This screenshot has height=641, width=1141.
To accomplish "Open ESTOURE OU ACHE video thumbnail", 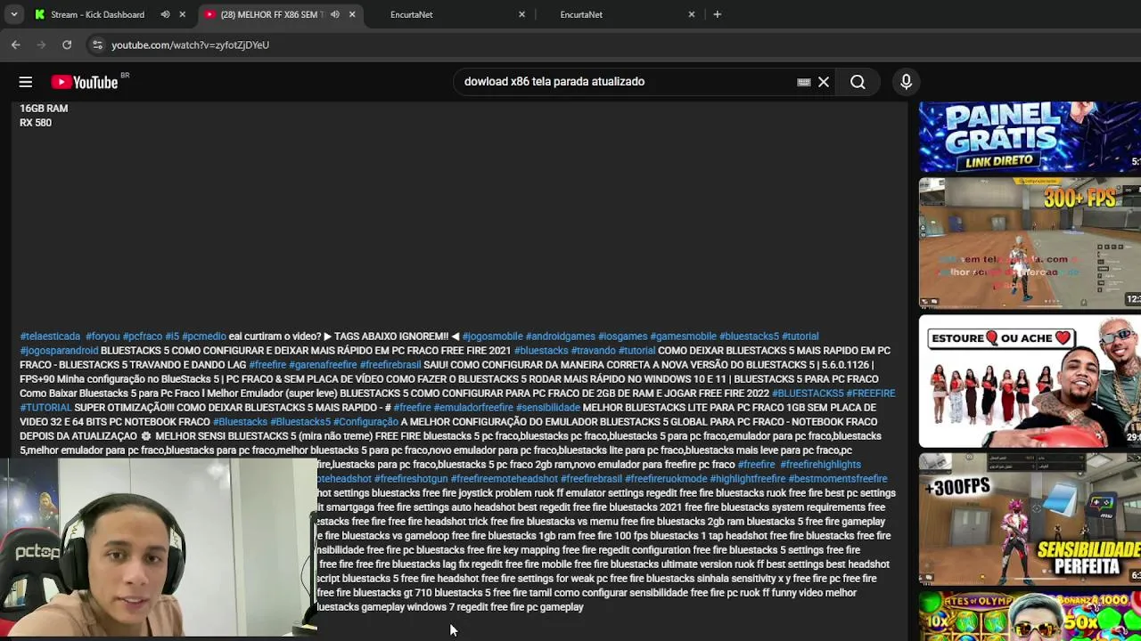I will pos(1030,381).
